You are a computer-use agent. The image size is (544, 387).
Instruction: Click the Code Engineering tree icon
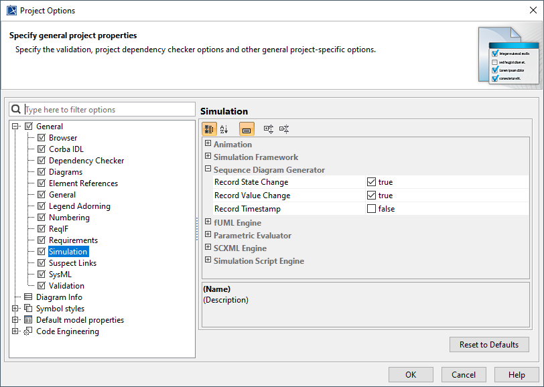click(x=28, y=331)
